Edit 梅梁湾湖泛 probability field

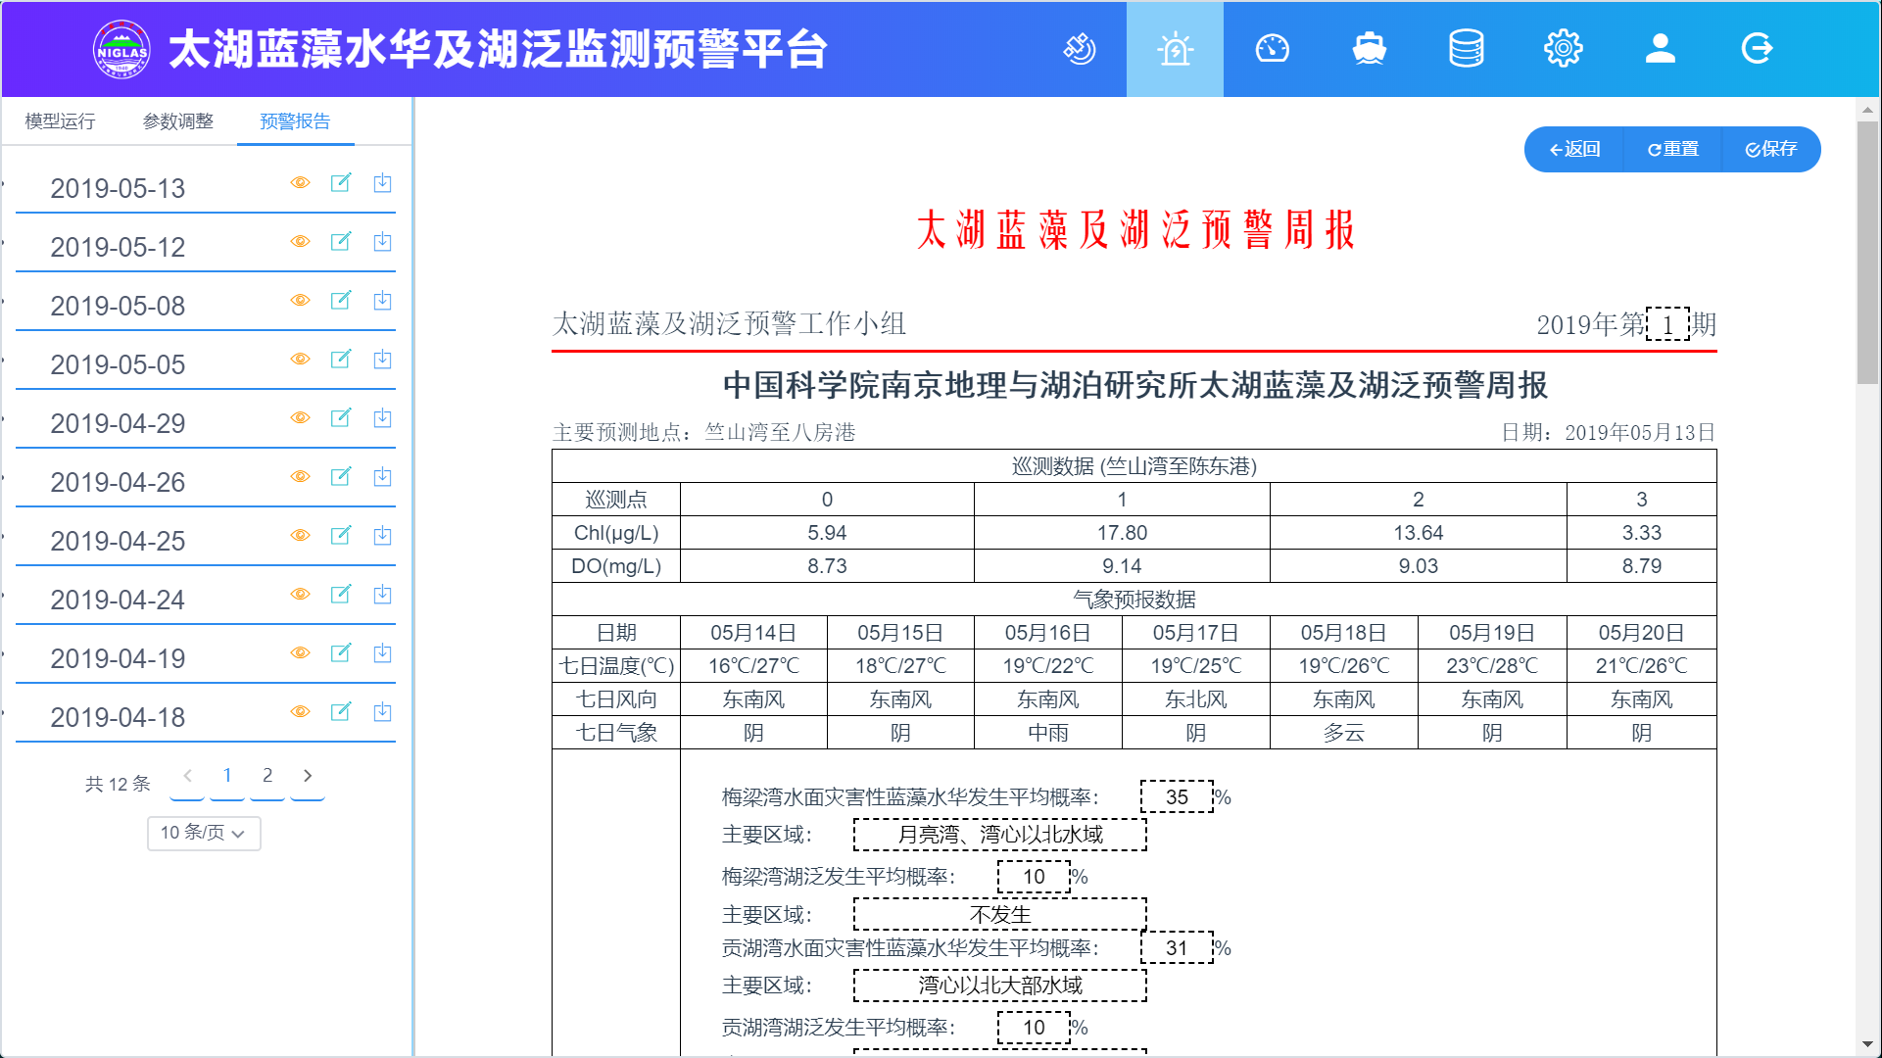coord(1034,877)
